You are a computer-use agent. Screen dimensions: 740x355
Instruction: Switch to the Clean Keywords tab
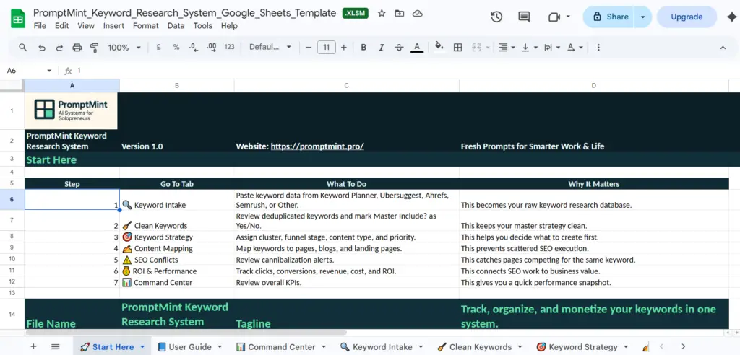pos(480,347)
